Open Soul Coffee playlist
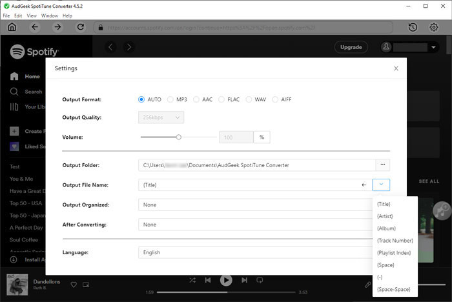 click(24, 240)
